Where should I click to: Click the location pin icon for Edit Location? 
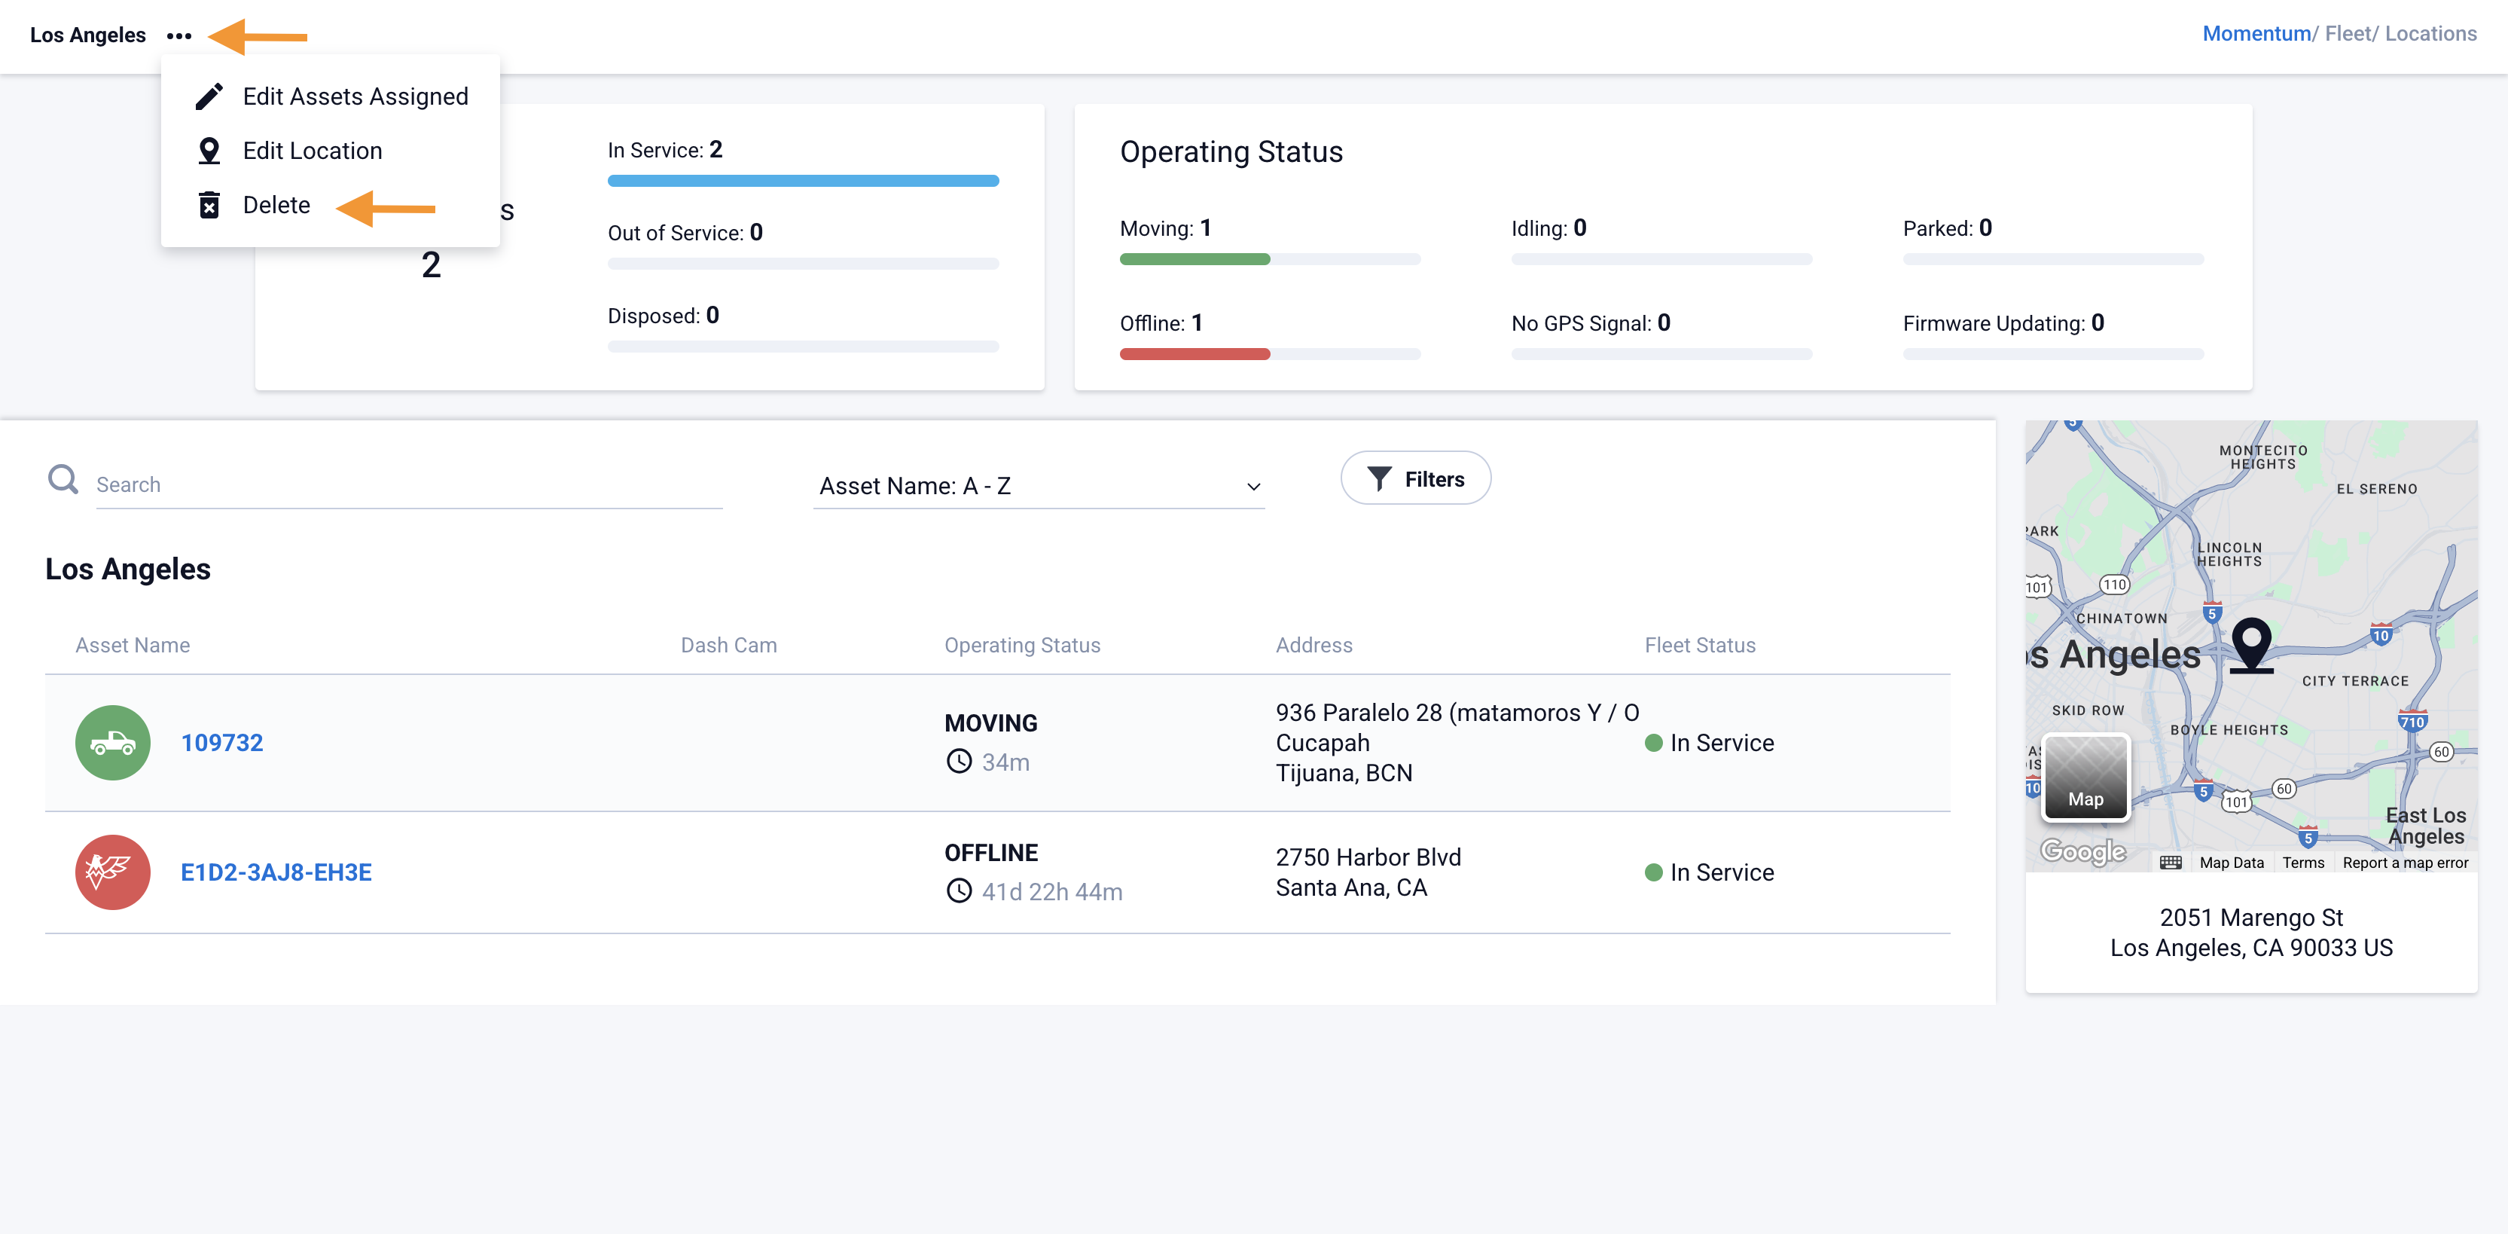(209, 151)
